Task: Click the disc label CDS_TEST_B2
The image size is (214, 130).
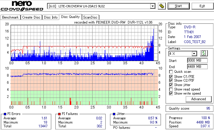Action: pos(194,42)
